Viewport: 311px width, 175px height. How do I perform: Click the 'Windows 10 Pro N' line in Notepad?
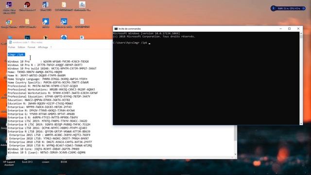pyautogui.click(x=45, y=65)
